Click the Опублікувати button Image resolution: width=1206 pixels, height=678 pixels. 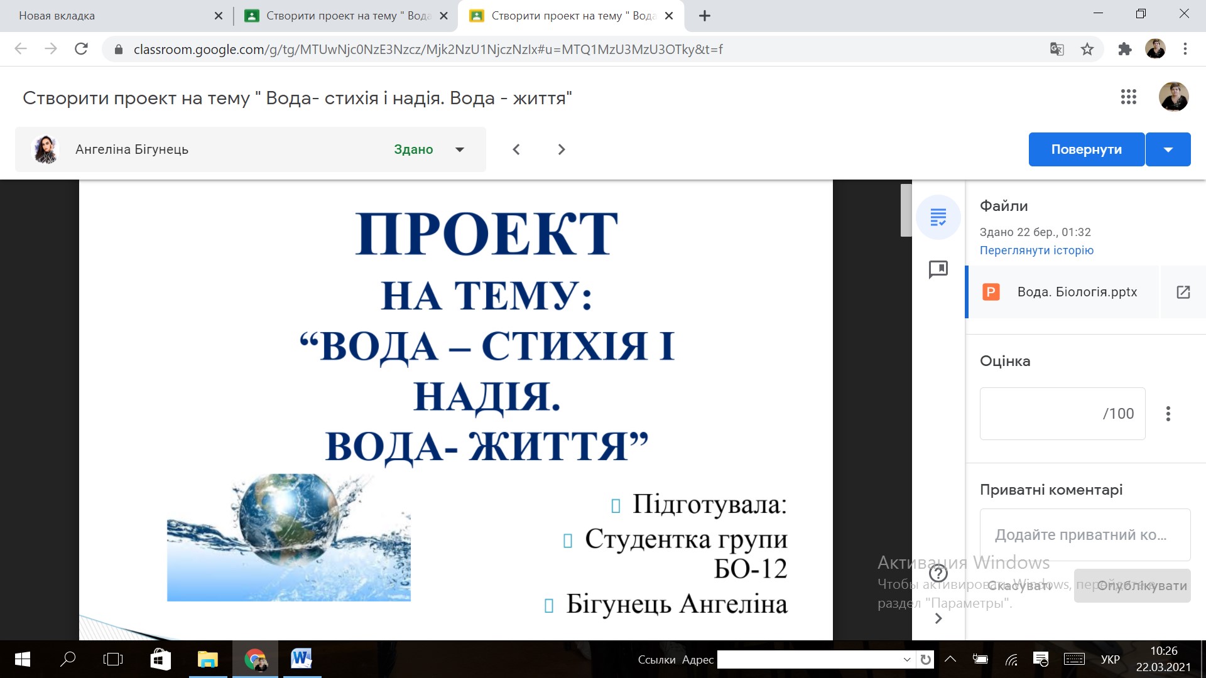coord(1133,586)
